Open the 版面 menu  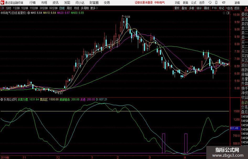point(185,3)
